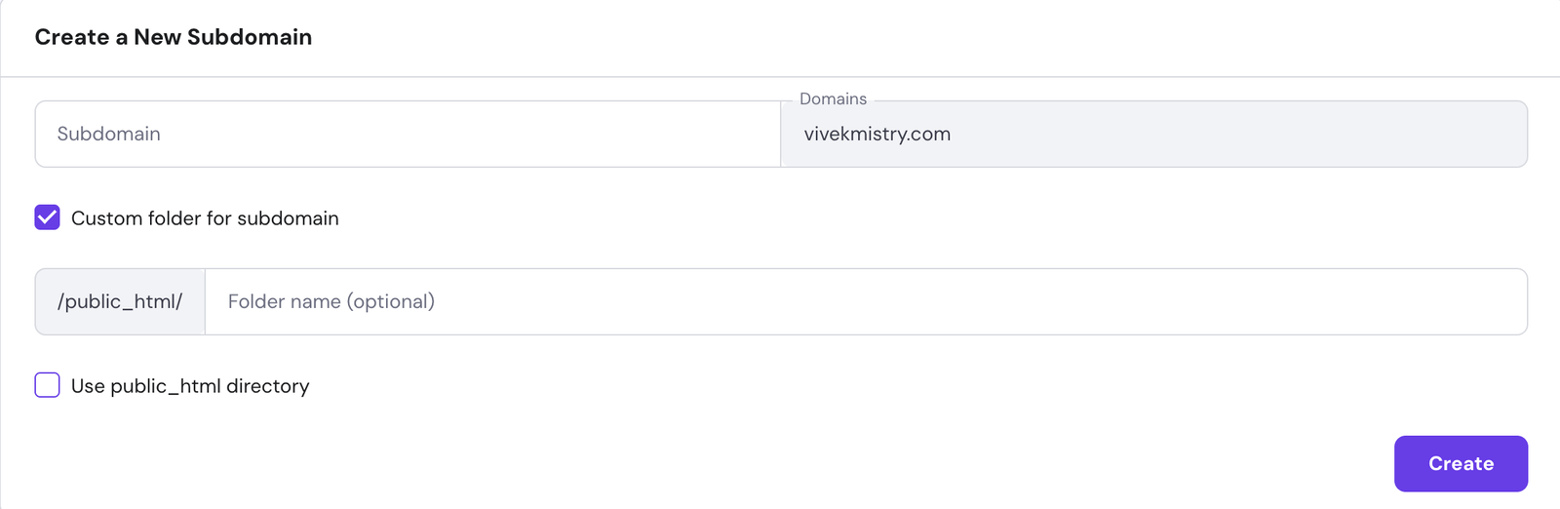Viewport: 1560px width, 509px height.
Task: Click the small Domains field label
Action: 833,99
